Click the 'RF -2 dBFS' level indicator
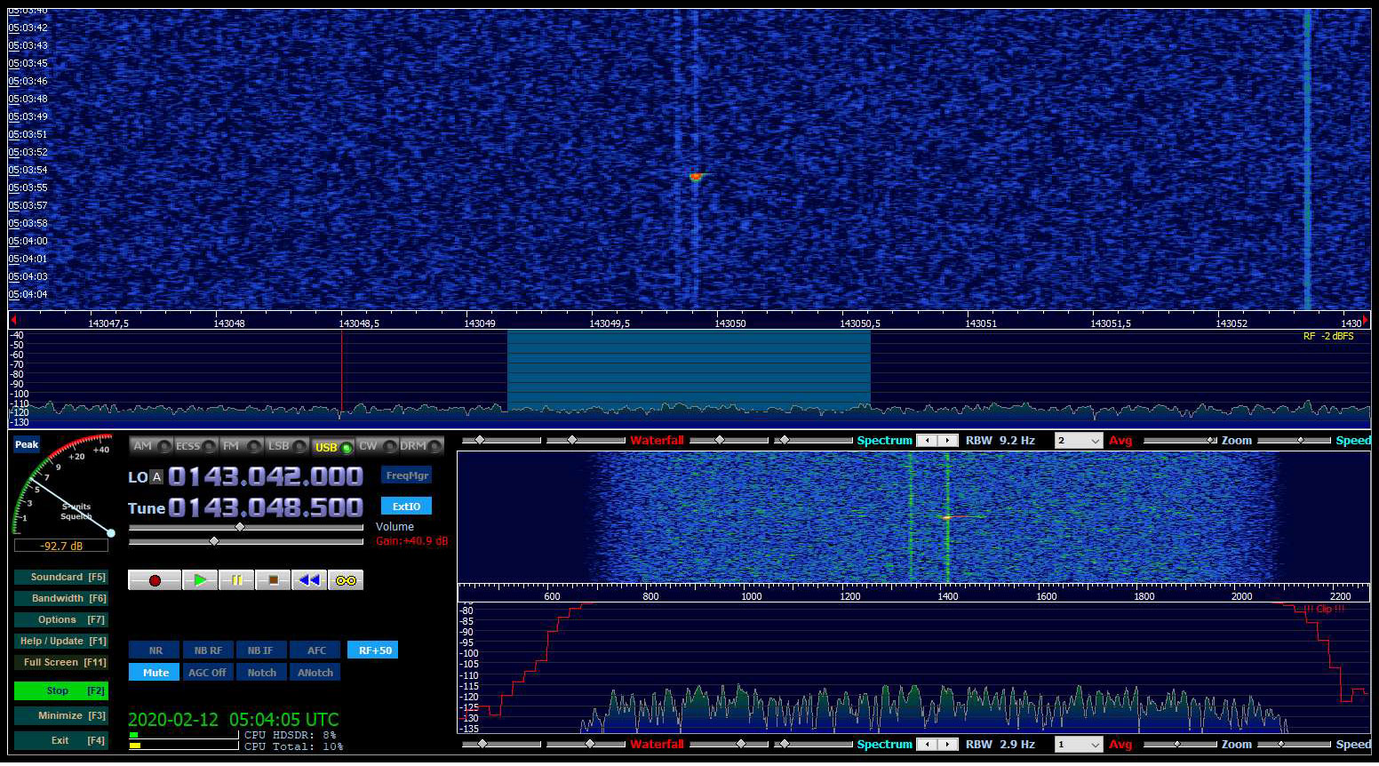The width and height of the screenshot is (1379, 766). [x=1328, y=336]
